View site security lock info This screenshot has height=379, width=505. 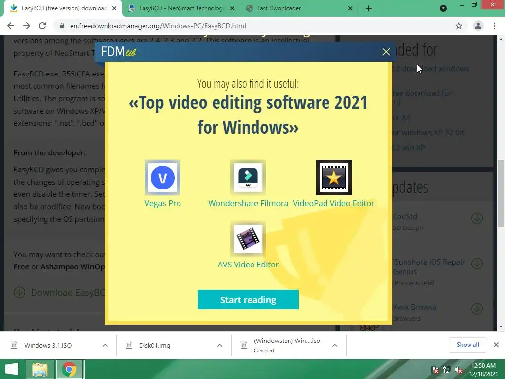coord(62,26)
